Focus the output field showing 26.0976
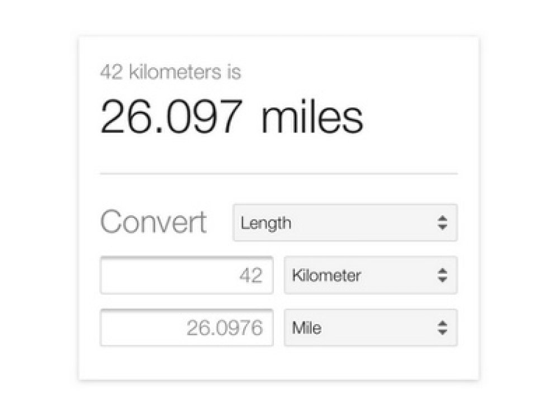Screen dimensions: 559x419 coord(187,327)
